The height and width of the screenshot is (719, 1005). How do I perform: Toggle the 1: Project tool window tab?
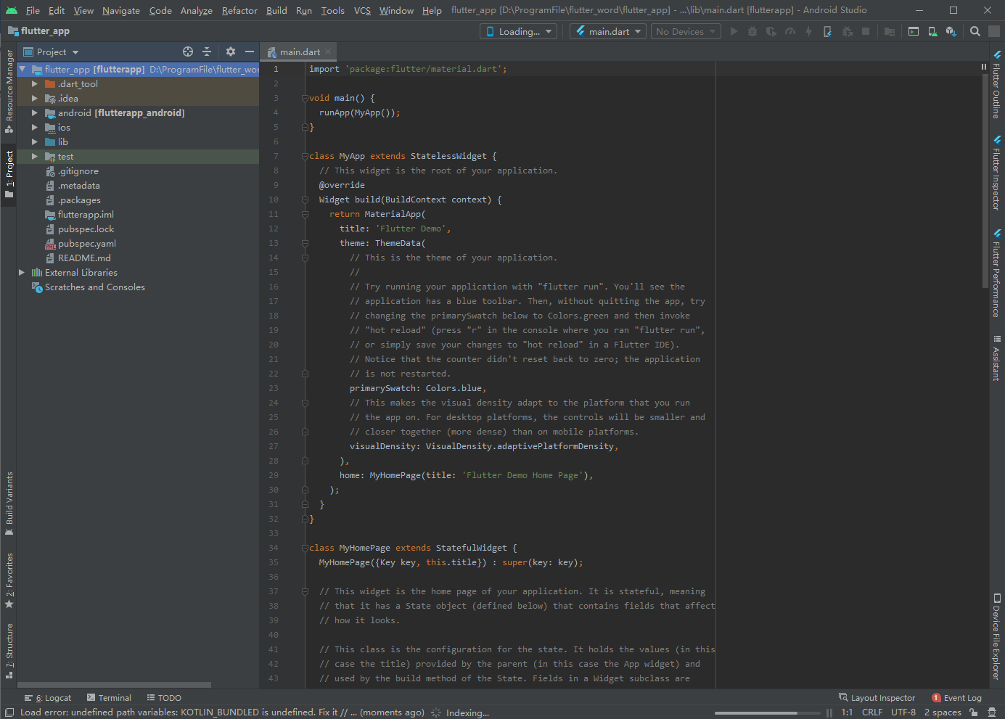tap(9, 174)
